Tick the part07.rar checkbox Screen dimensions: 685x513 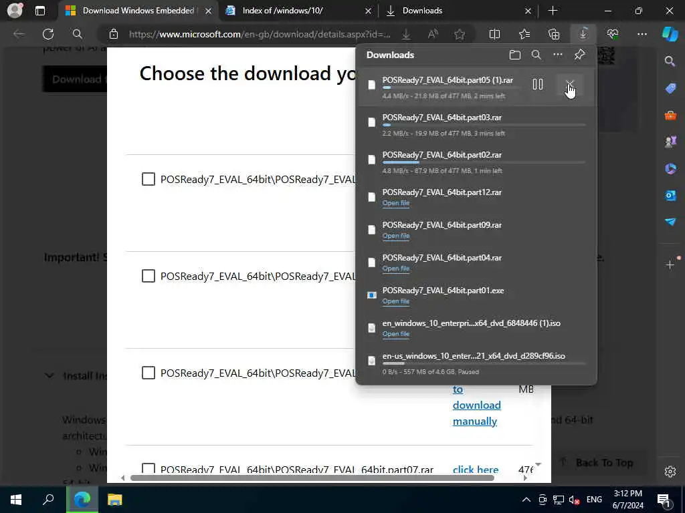click(x=148, y=468)
